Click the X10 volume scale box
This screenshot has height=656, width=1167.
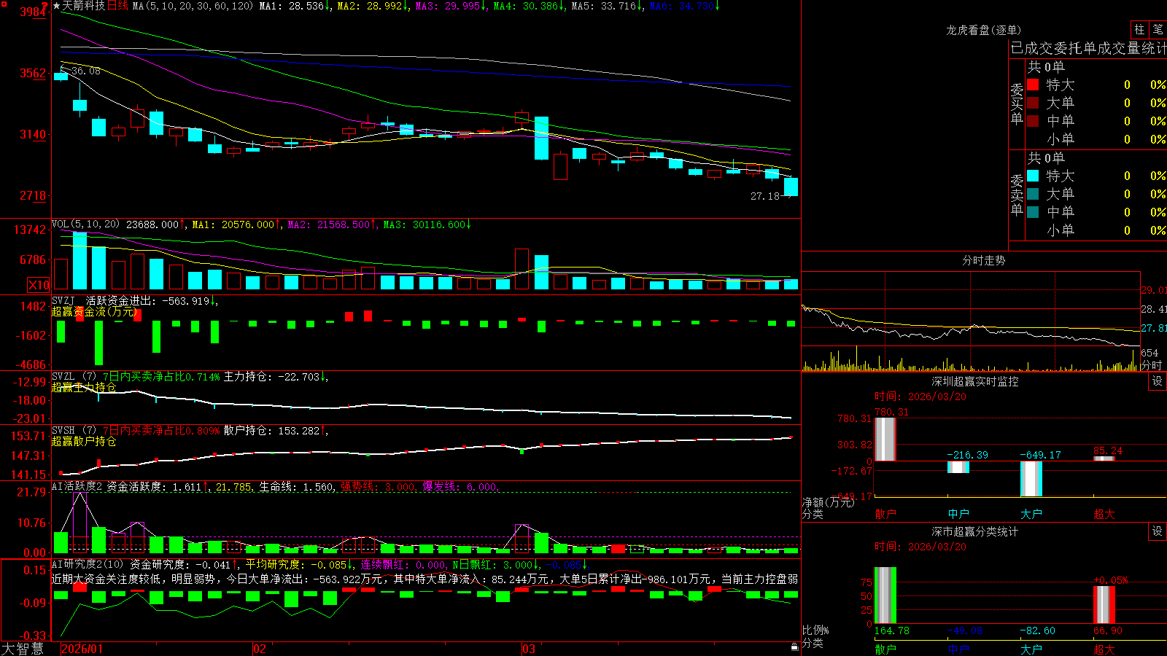pyautogui.click(x=39, y=285)
